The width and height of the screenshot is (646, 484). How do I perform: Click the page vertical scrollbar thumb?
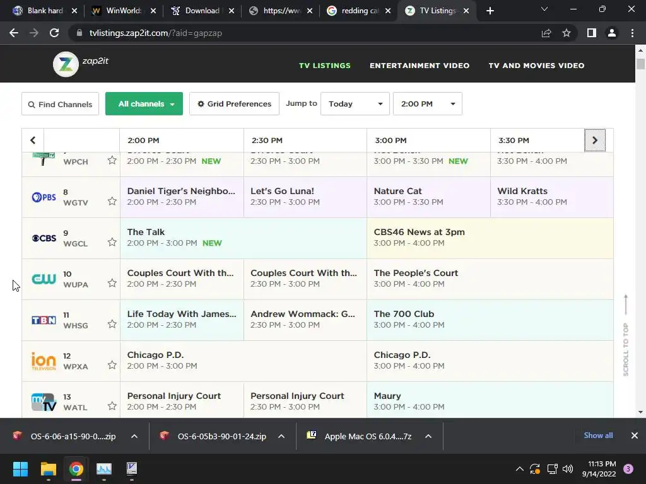[x=640, y=64]
